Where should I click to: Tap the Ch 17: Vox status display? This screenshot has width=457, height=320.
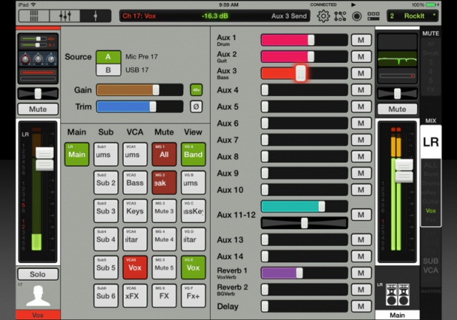214,16
